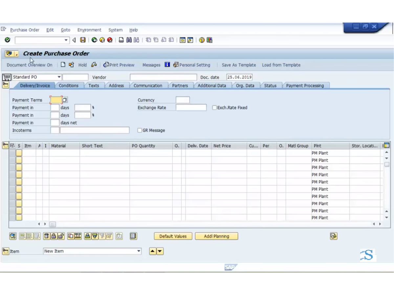The height and width of the screenshot is (295, 394).
Task: Click the Lock item icon
Action: 54,236
